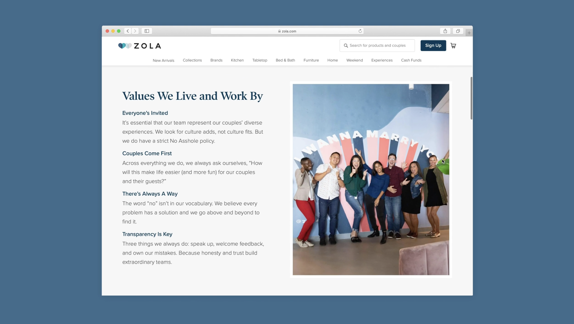Open the Collections menu item
The width and height of the screenshot is (574, 324).
[192, 60]
